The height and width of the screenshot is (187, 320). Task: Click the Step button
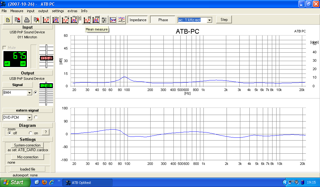[x=224, y=20]
